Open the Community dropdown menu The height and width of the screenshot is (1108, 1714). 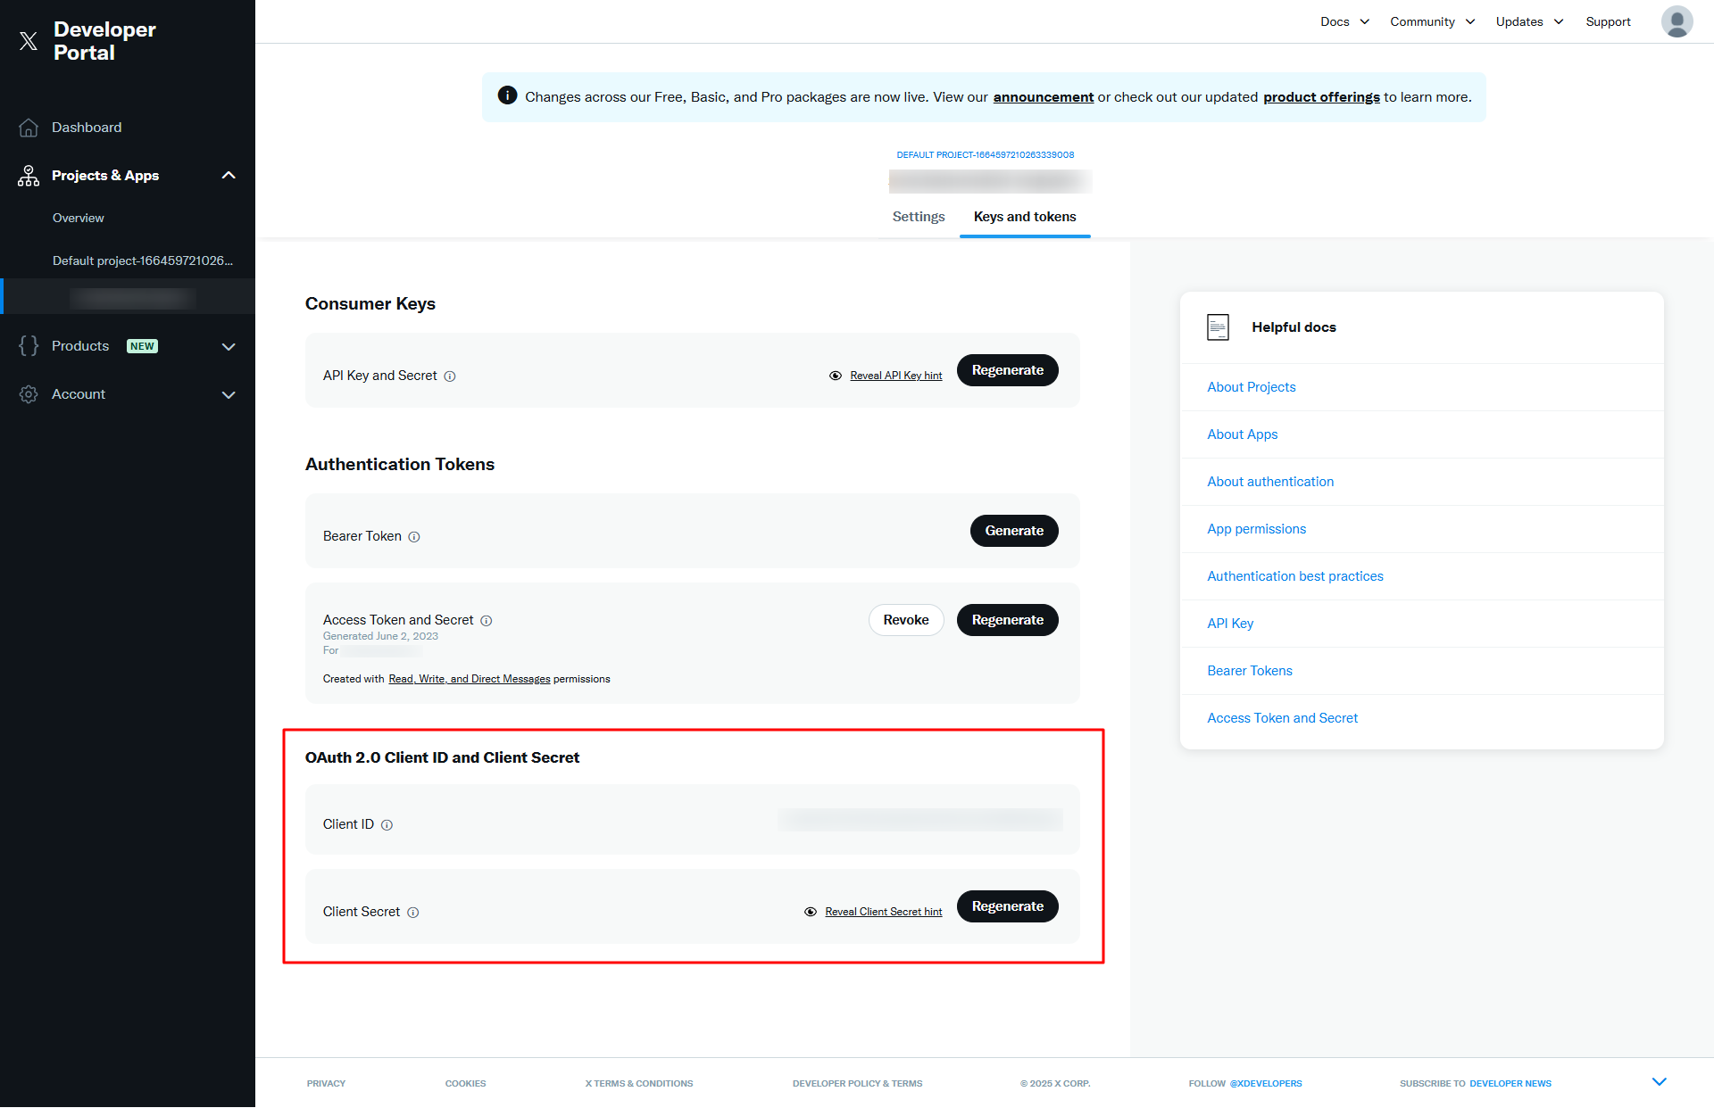(1432, 21)
